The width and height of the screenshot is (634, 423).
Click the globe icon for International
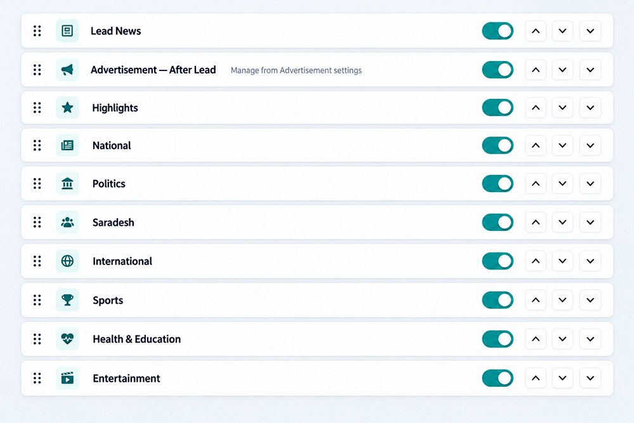[67, 261]
